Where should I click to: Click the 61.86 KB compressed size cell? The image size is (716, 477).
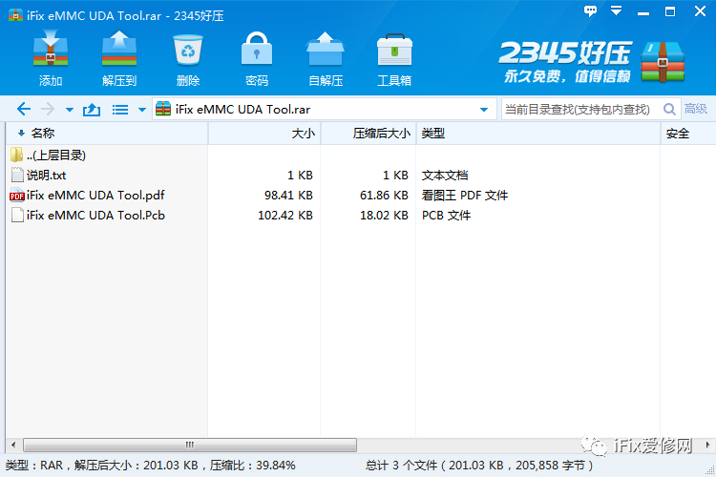pyautogui.click(x=384, y=196)
